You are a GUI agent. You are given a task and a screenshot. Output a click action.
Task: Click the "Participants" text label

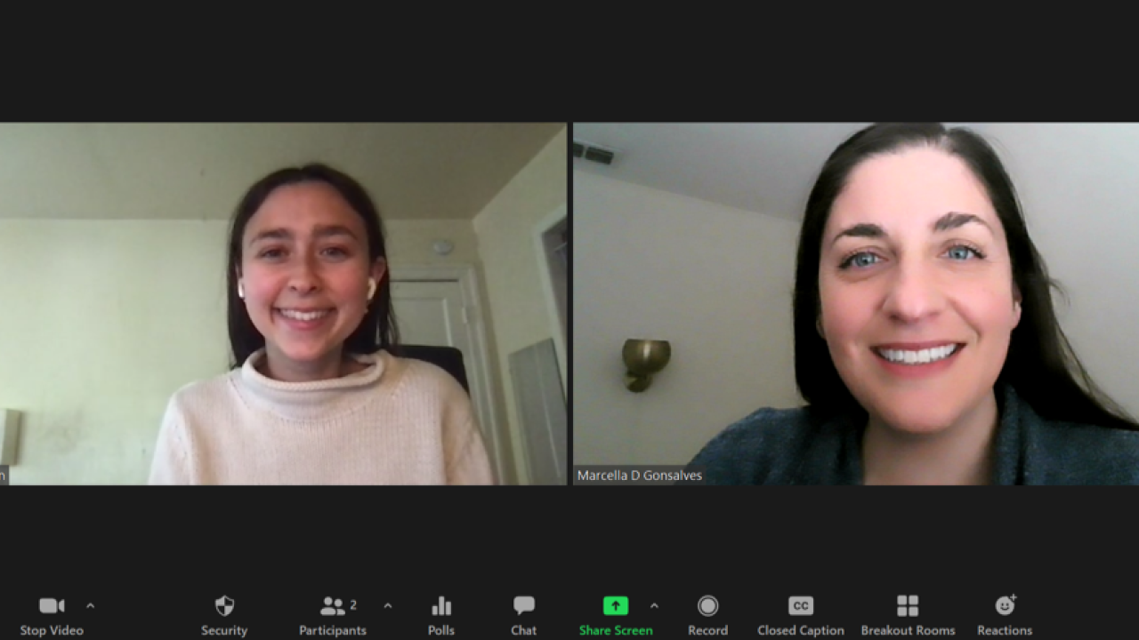[x=332, y=630]
